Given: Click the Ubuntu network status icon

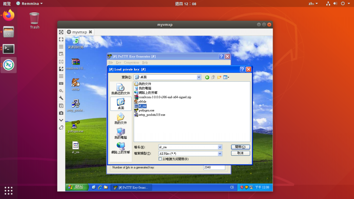Looking at the screenshot, I should (x=328, y=3).
